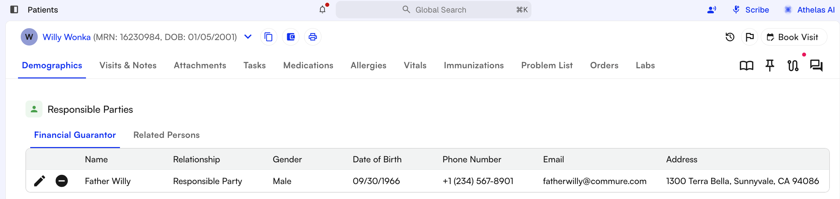The image size is (840, 199).
Task: Select the Tasks tab
Action: (255, 66)
